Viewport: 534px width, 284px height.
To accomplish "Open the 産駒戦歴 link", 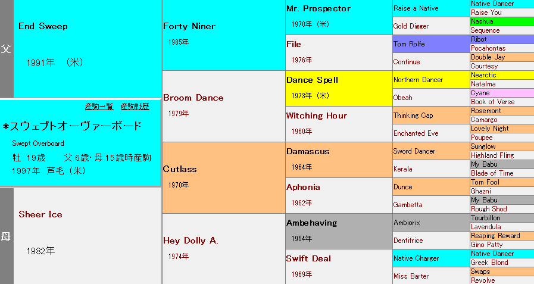I will coord(135,107).
